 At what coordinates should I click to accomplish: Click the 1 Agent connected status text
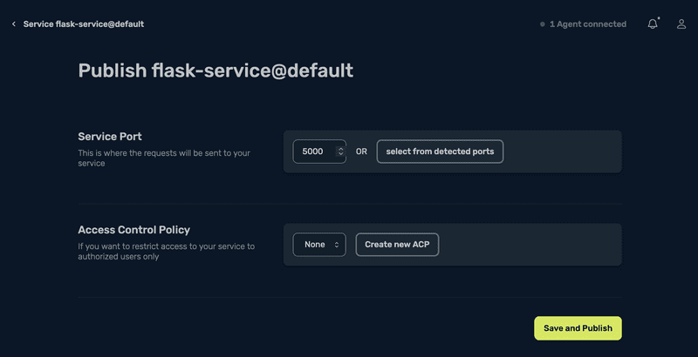coord(587,24)
